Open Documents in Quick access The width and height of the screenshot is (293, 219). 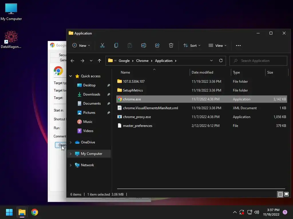(x=92, y=103)
